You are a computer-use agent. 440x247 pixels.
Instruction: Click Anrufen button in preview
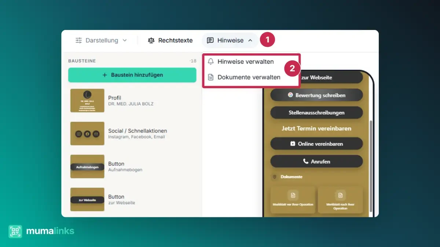pos(316,161)
